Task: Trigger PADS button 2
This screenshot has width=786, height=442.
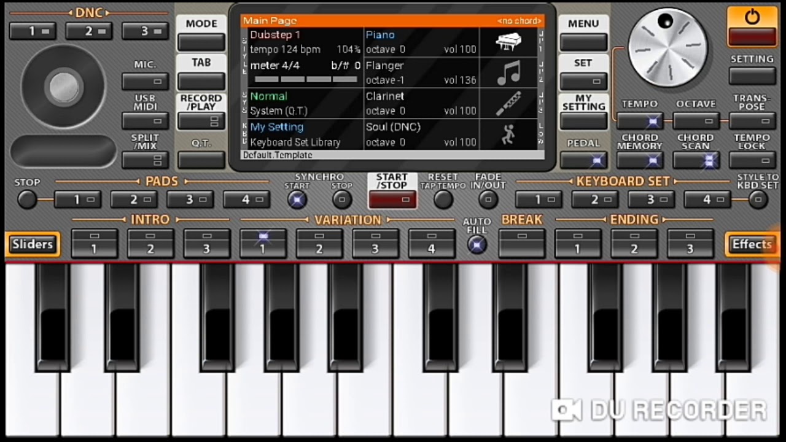Action: click(134, 200)
